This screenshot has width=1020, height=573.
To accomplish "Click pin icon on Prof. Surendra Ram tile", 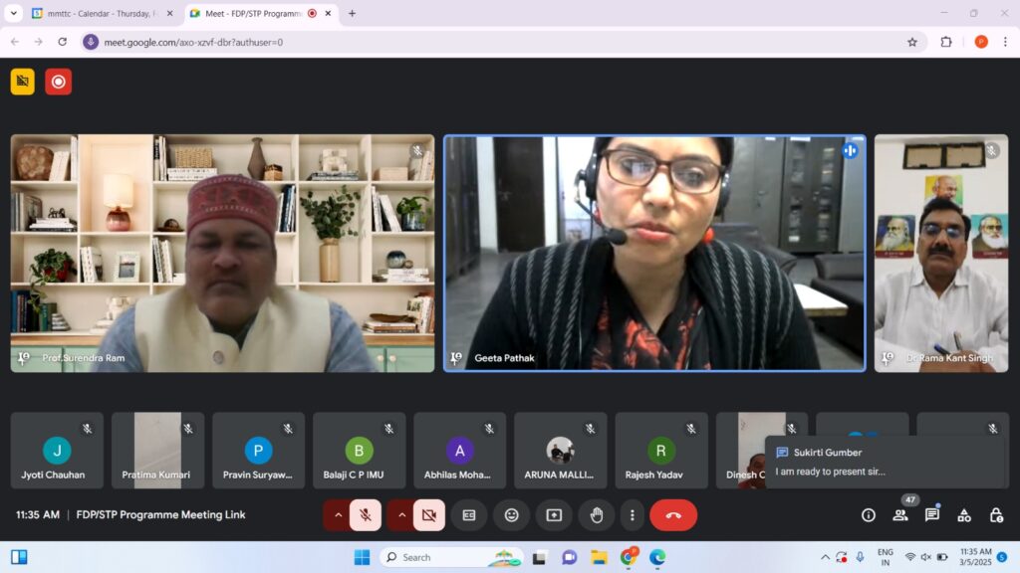I will point(24,358).
